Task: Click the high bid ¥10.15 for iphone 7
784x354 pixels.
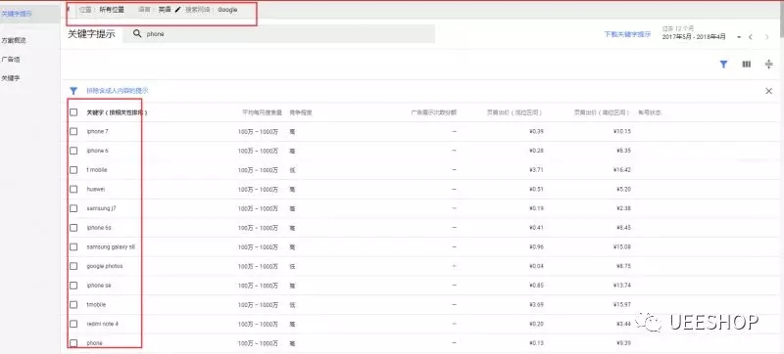Action: [621, 132]
